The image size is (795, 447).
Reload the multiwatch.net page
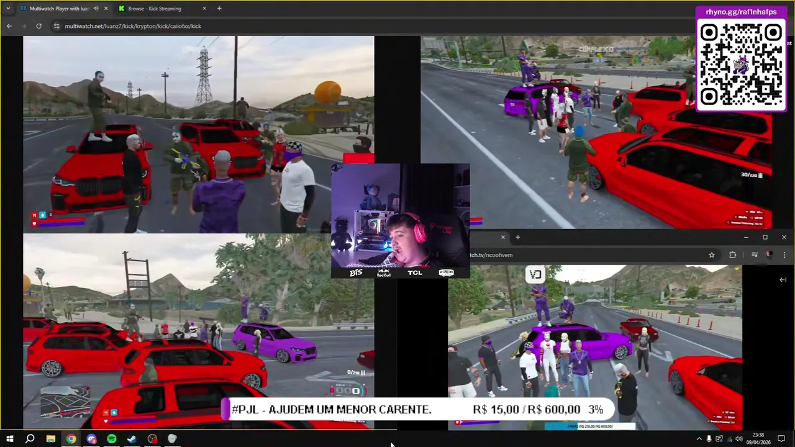[x=39, y=26]
